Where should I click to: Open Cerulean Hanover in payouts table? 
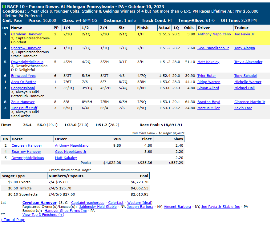coord(27,145)
